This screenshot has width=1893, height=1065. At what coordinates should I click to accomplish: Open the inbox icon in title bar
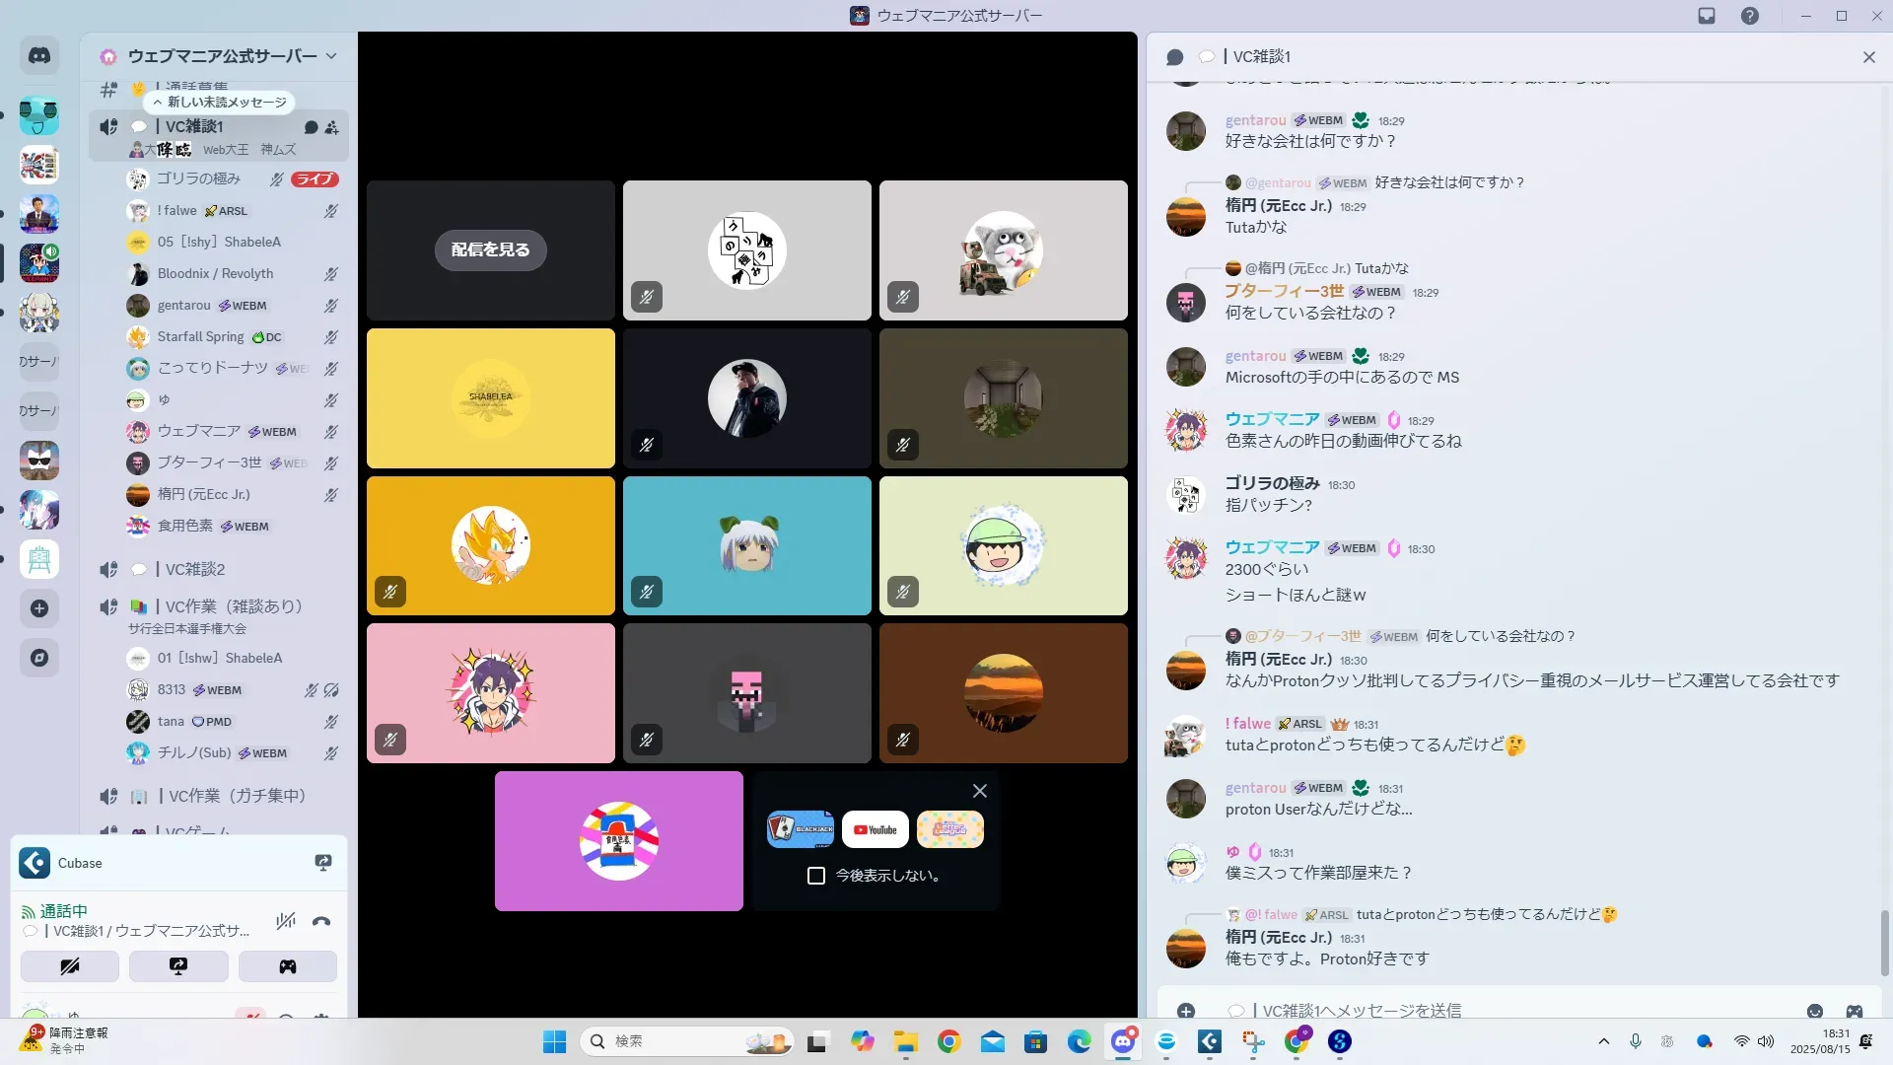click(x=1707, y=16)
